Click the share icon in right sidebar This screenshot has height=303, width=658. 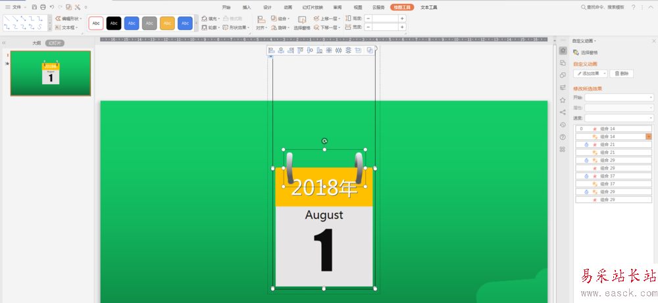[x=563, y=112]
